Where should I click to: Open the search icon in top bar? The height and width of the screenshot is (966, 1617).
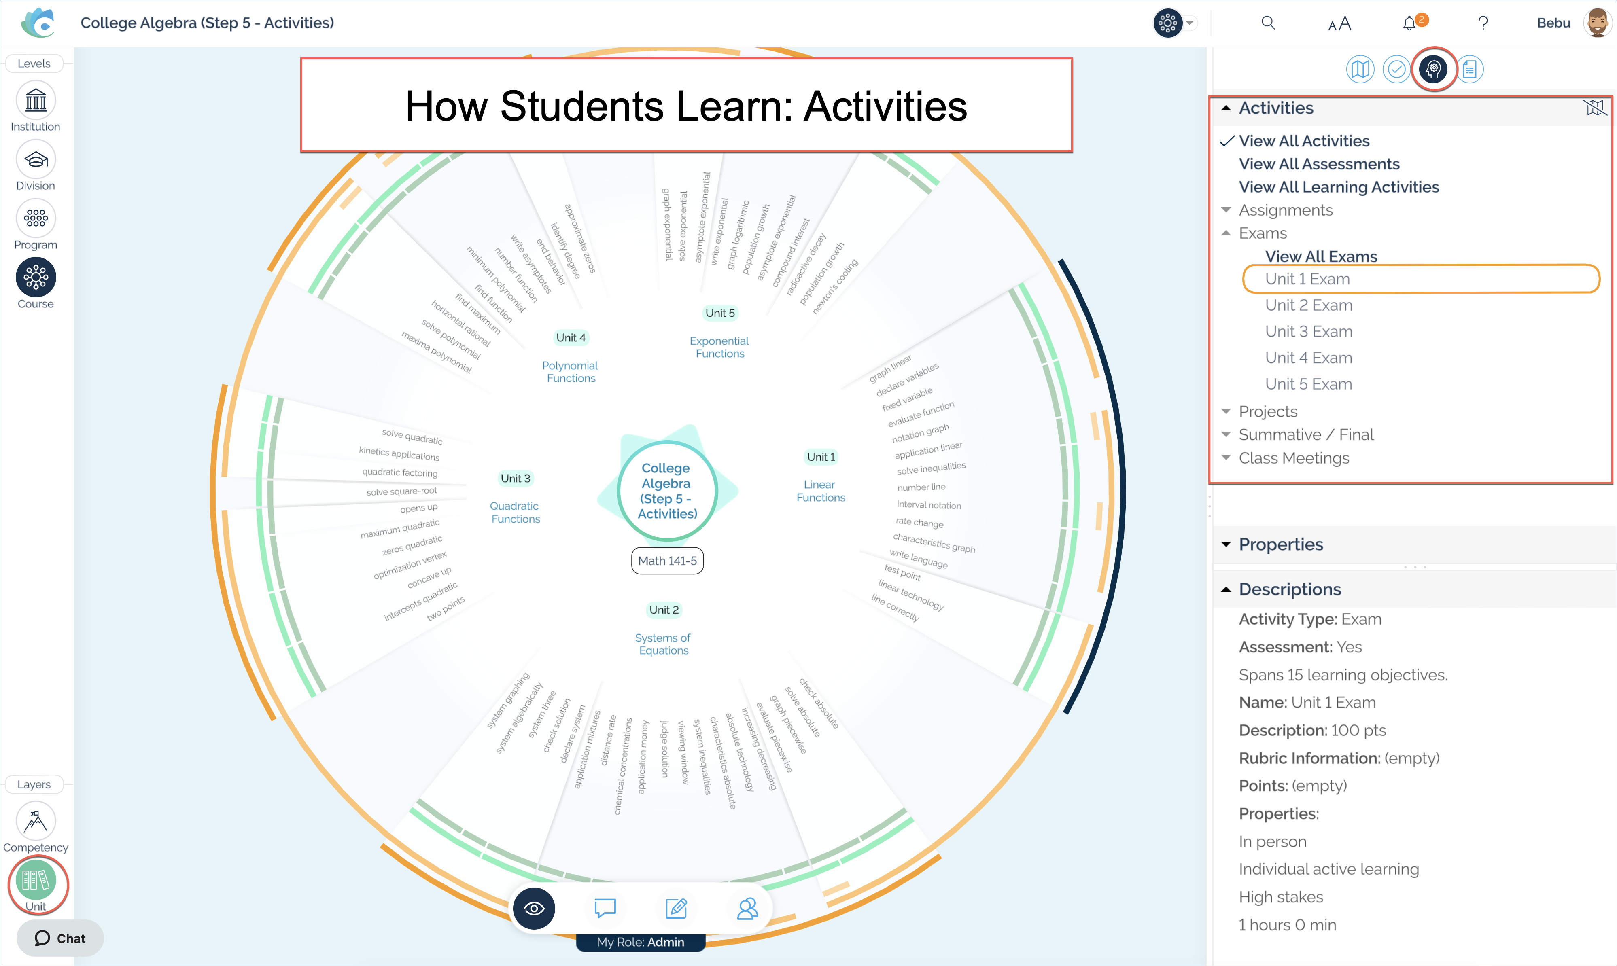(1268, 23)
